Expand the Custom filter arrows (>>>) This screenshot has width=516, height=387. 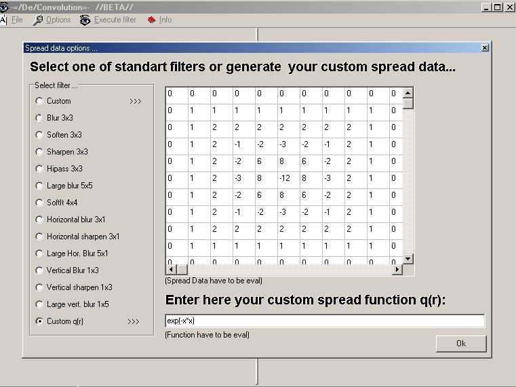(x=135, y=102)
